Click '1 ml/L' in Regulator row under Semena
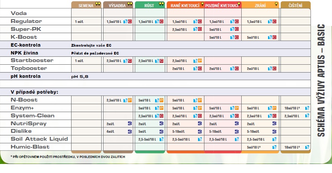The height and width of the screenshot is (173, 332). pos(79,21)
